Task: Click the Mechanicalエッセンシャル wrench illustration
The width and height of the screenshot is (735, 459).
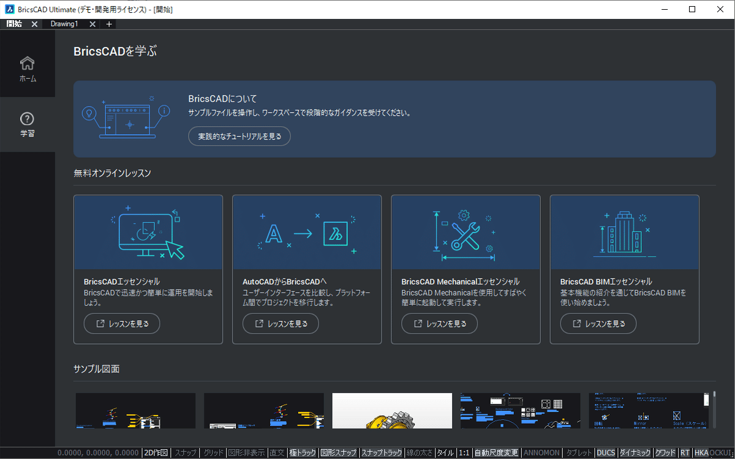Action: (x=466, y=233)
